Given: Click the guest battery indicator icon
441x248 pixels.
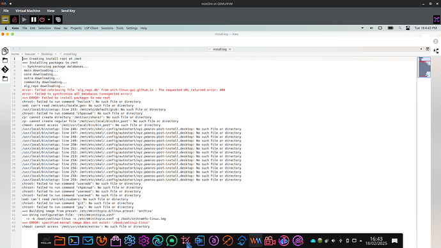Looking at the screenshot, I should click(x=391, y=28).
